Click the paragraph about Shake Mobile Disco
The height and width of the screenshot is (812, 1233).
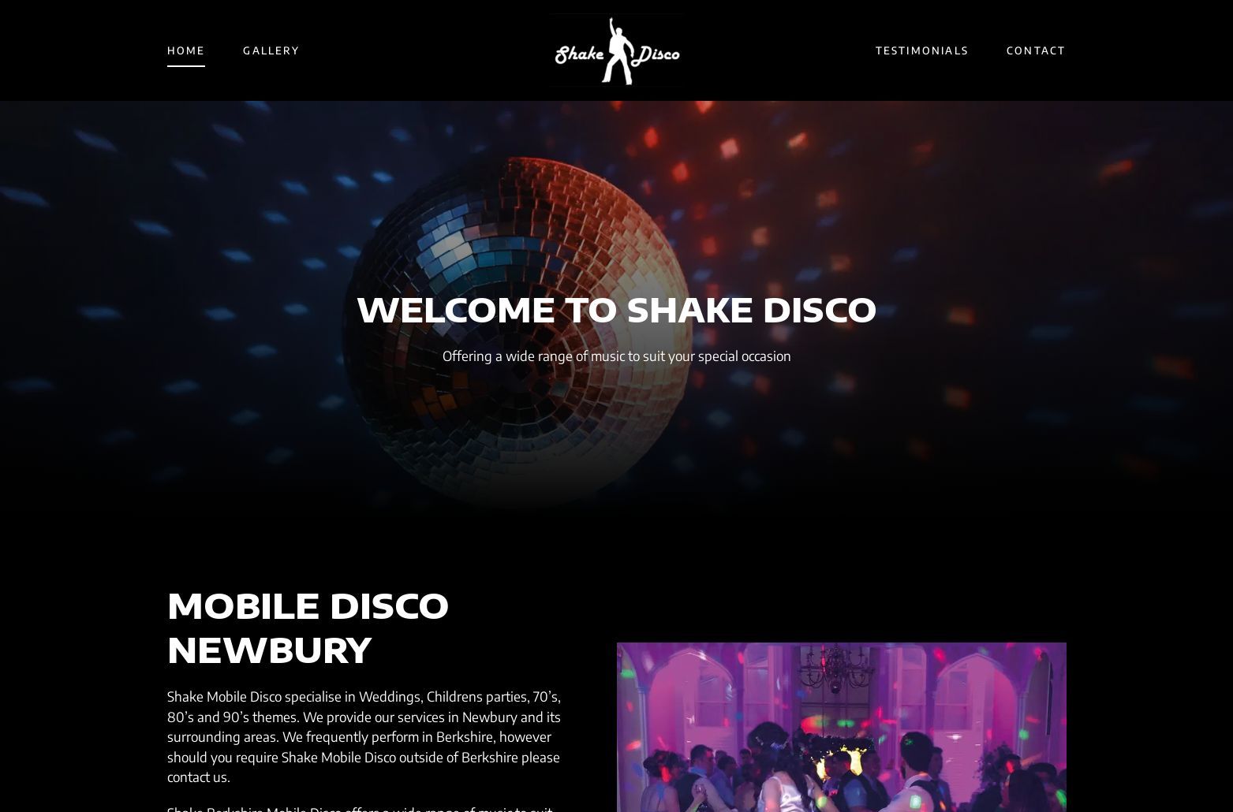364,736
